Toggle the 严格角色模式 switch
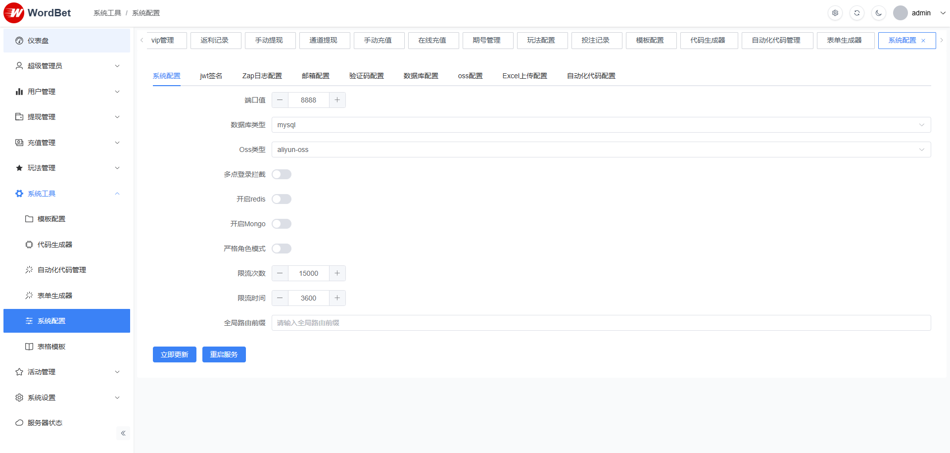Image resolution: width=950 pixels, height=453 pixels. pyautogui.click(x=282, y=249)
